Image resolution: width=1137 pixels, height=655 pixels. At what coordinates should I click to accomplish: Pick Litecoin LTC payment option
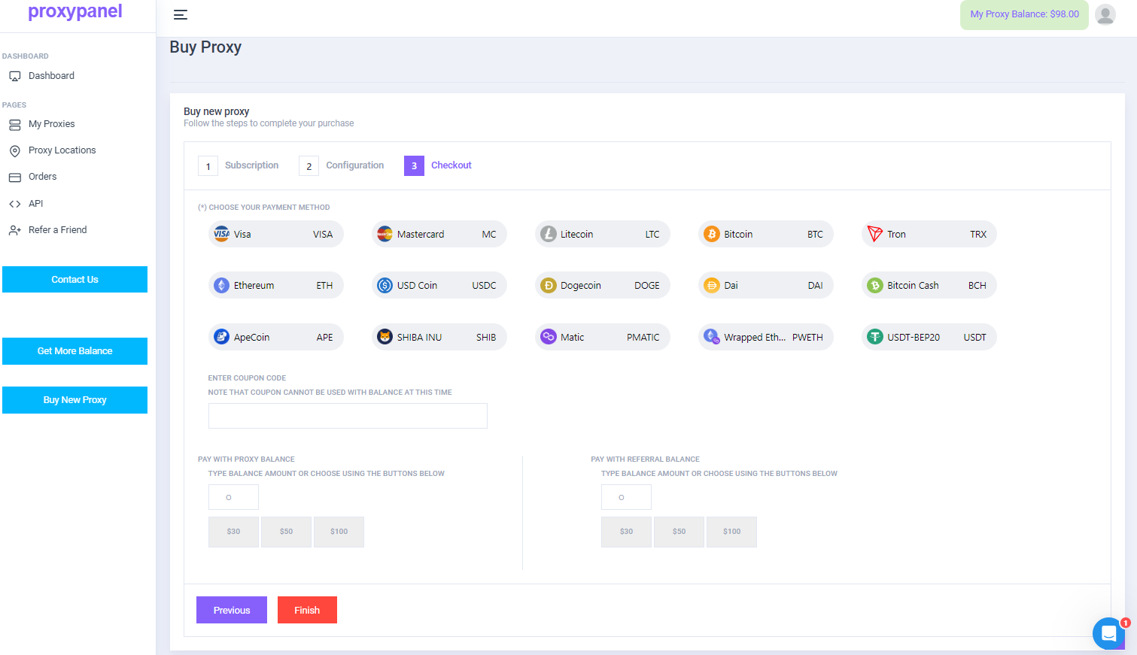(x=602, y=235)
